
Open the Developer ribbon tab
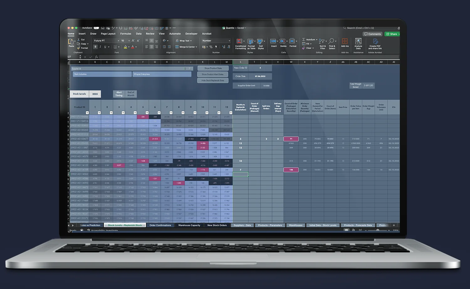191,34
